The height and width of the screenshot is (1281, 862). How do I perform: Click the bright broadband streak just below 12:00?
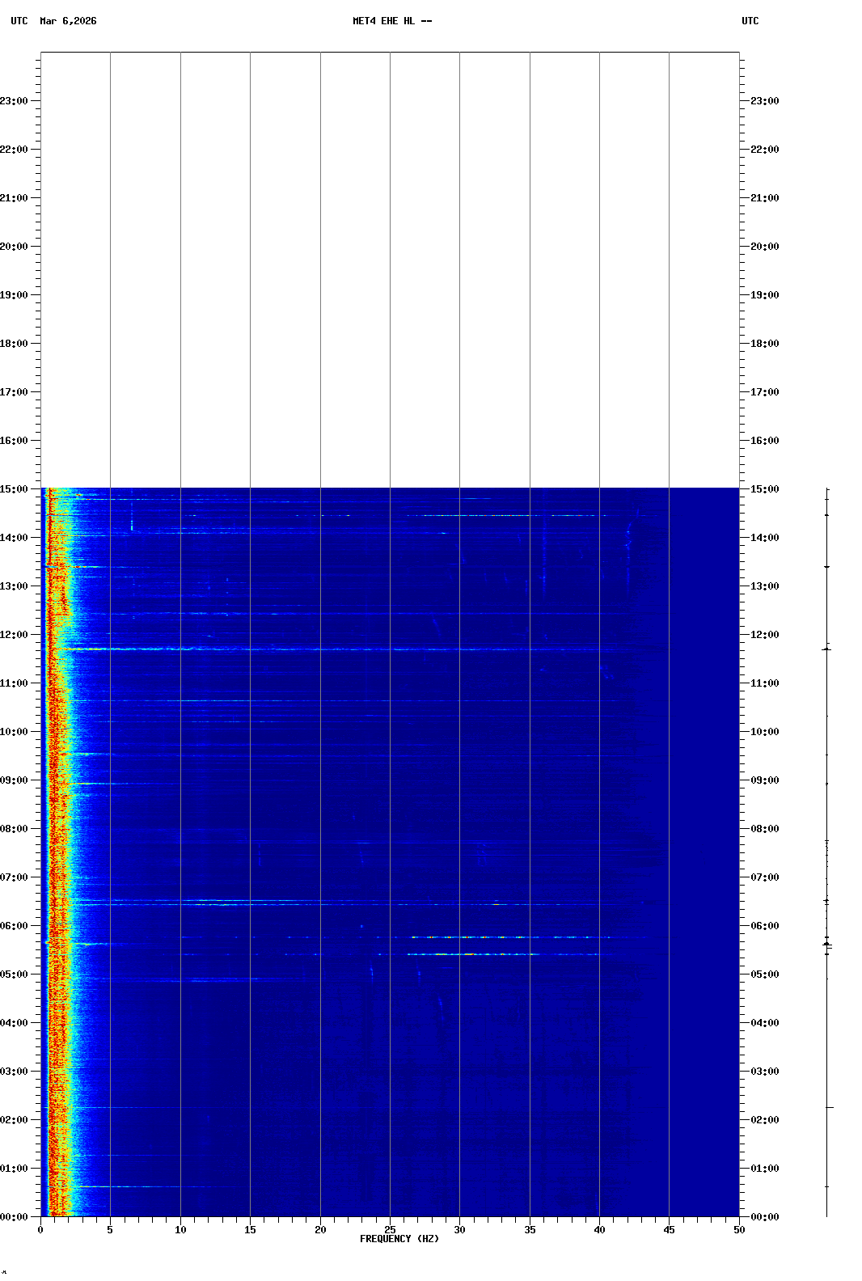323,649
